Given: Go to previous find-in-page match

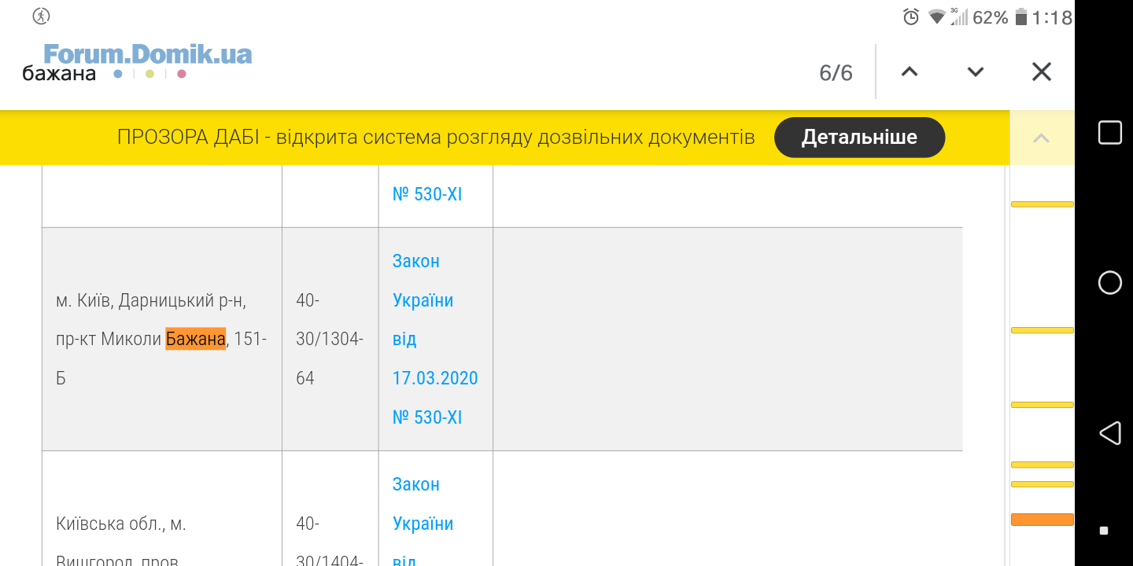Looking at the screenshot, I should (910, 72).
